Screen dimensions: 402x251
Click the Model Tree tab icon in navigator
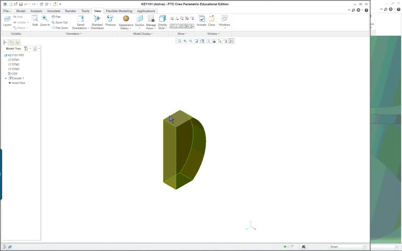coord(5,42)
